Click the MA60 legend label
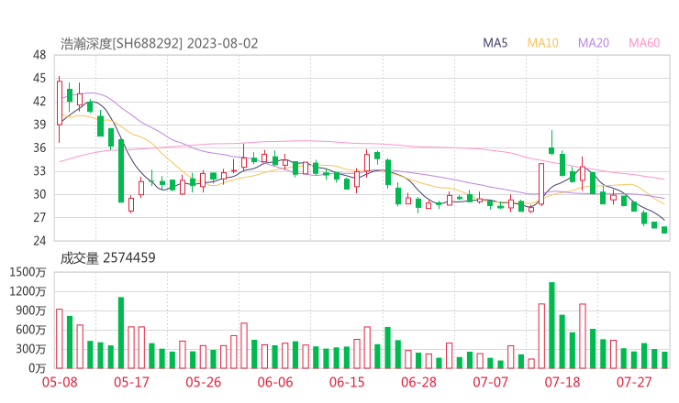Viewport: 679px width, 403px height. [x=644, y=43]
